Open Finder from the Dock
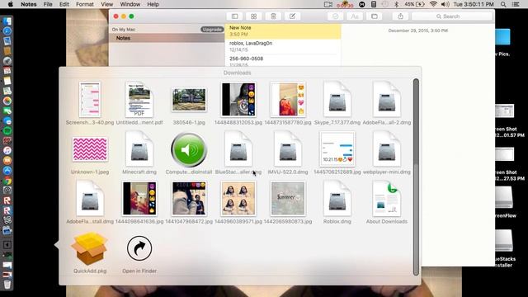The width and height of the screenshot is (528, 297). point(7,21)
